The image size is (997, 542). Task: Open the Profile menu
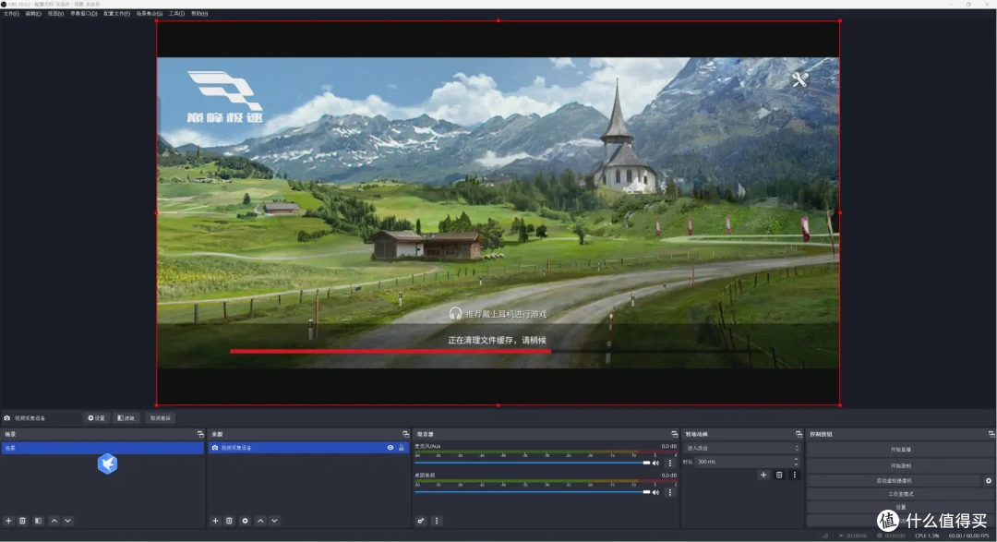click(116, 13)
